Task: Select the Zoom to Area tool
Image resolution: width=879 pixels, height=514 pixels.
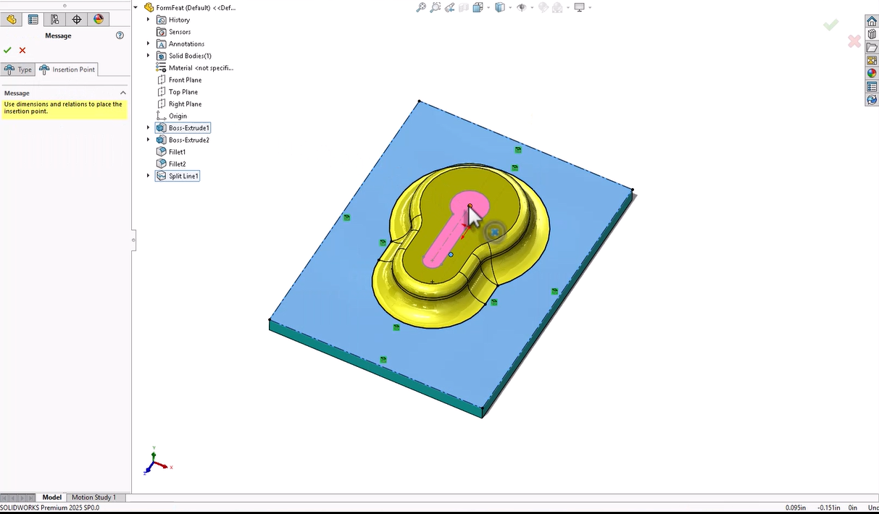Action: pyautogui.click(x=435, y=7)
